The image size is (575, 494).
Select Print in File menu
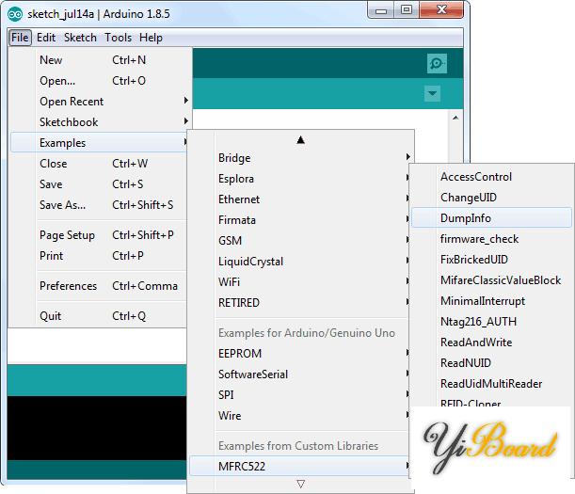[x=99, y=256]
